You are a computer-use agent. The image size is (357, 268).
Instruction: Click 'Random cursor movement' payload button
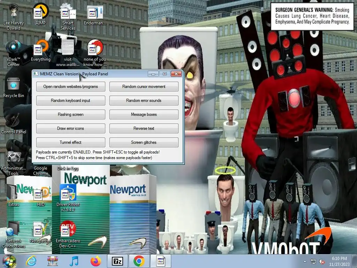144,87
